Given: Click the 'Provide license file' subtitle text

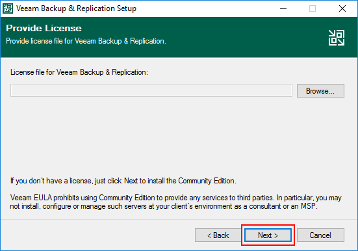Looking at the screenshot, I should pyautogui.click(x=86, y=41).
